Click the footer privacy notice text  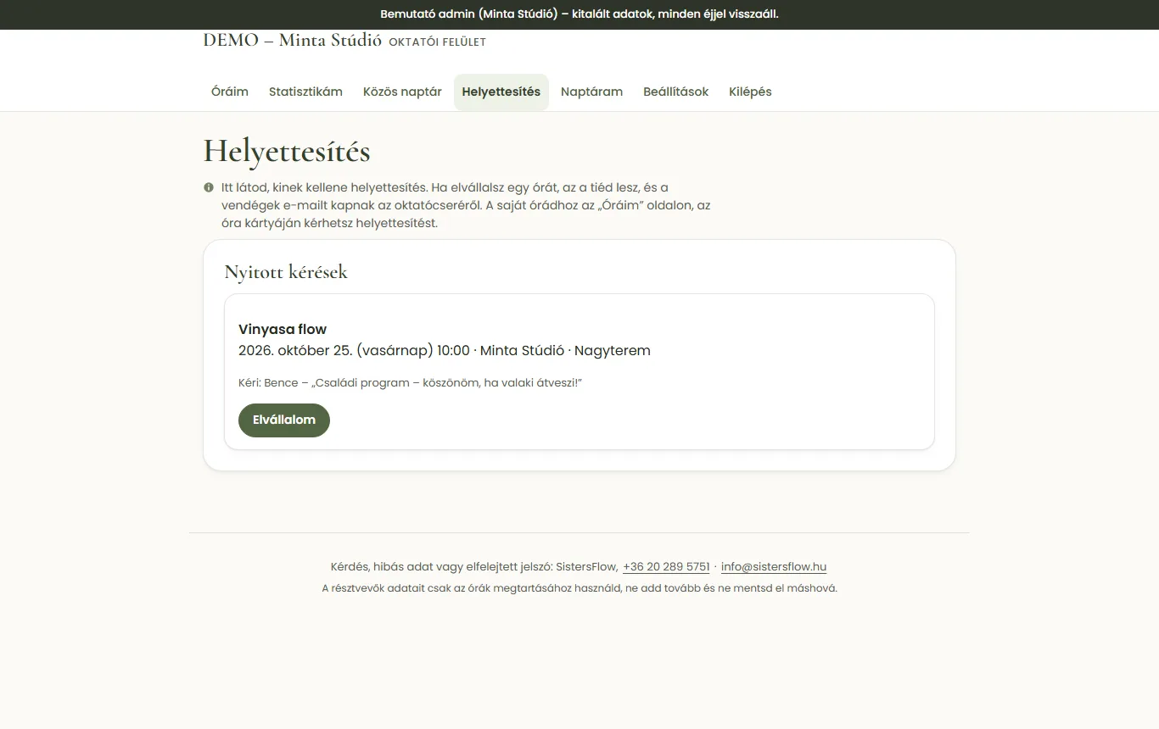pos(579,588)
